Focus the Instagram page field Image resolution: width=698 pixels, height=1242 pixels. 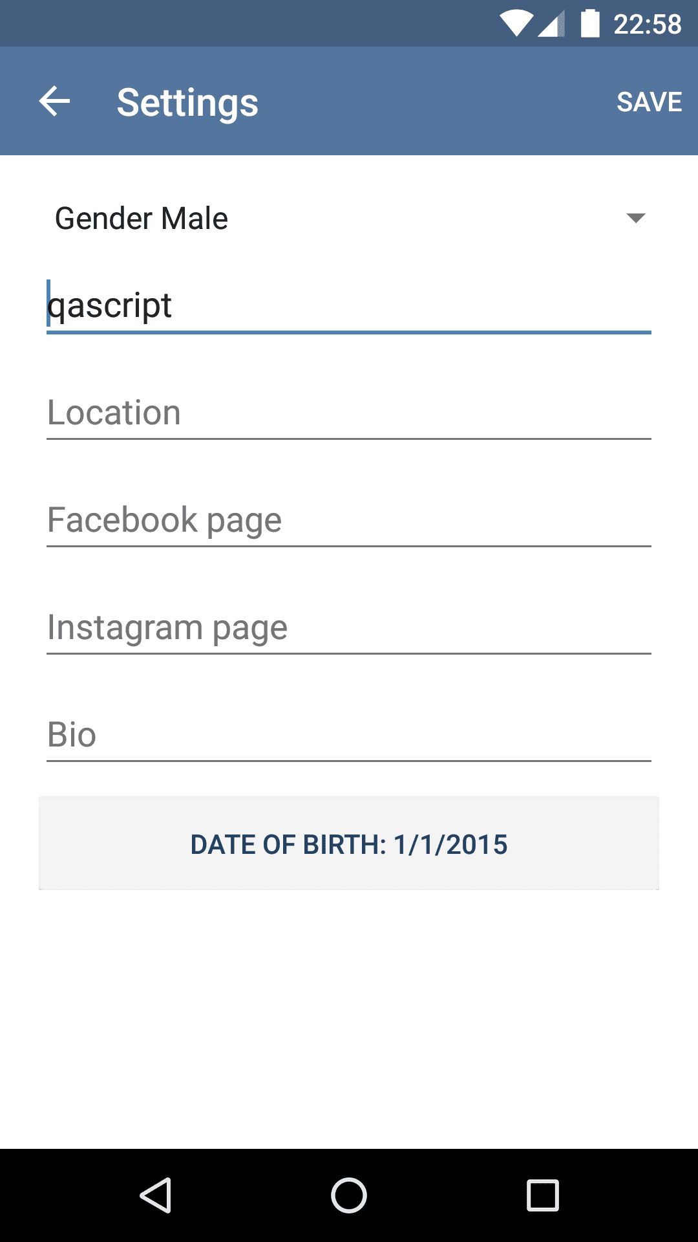[349, 627]
